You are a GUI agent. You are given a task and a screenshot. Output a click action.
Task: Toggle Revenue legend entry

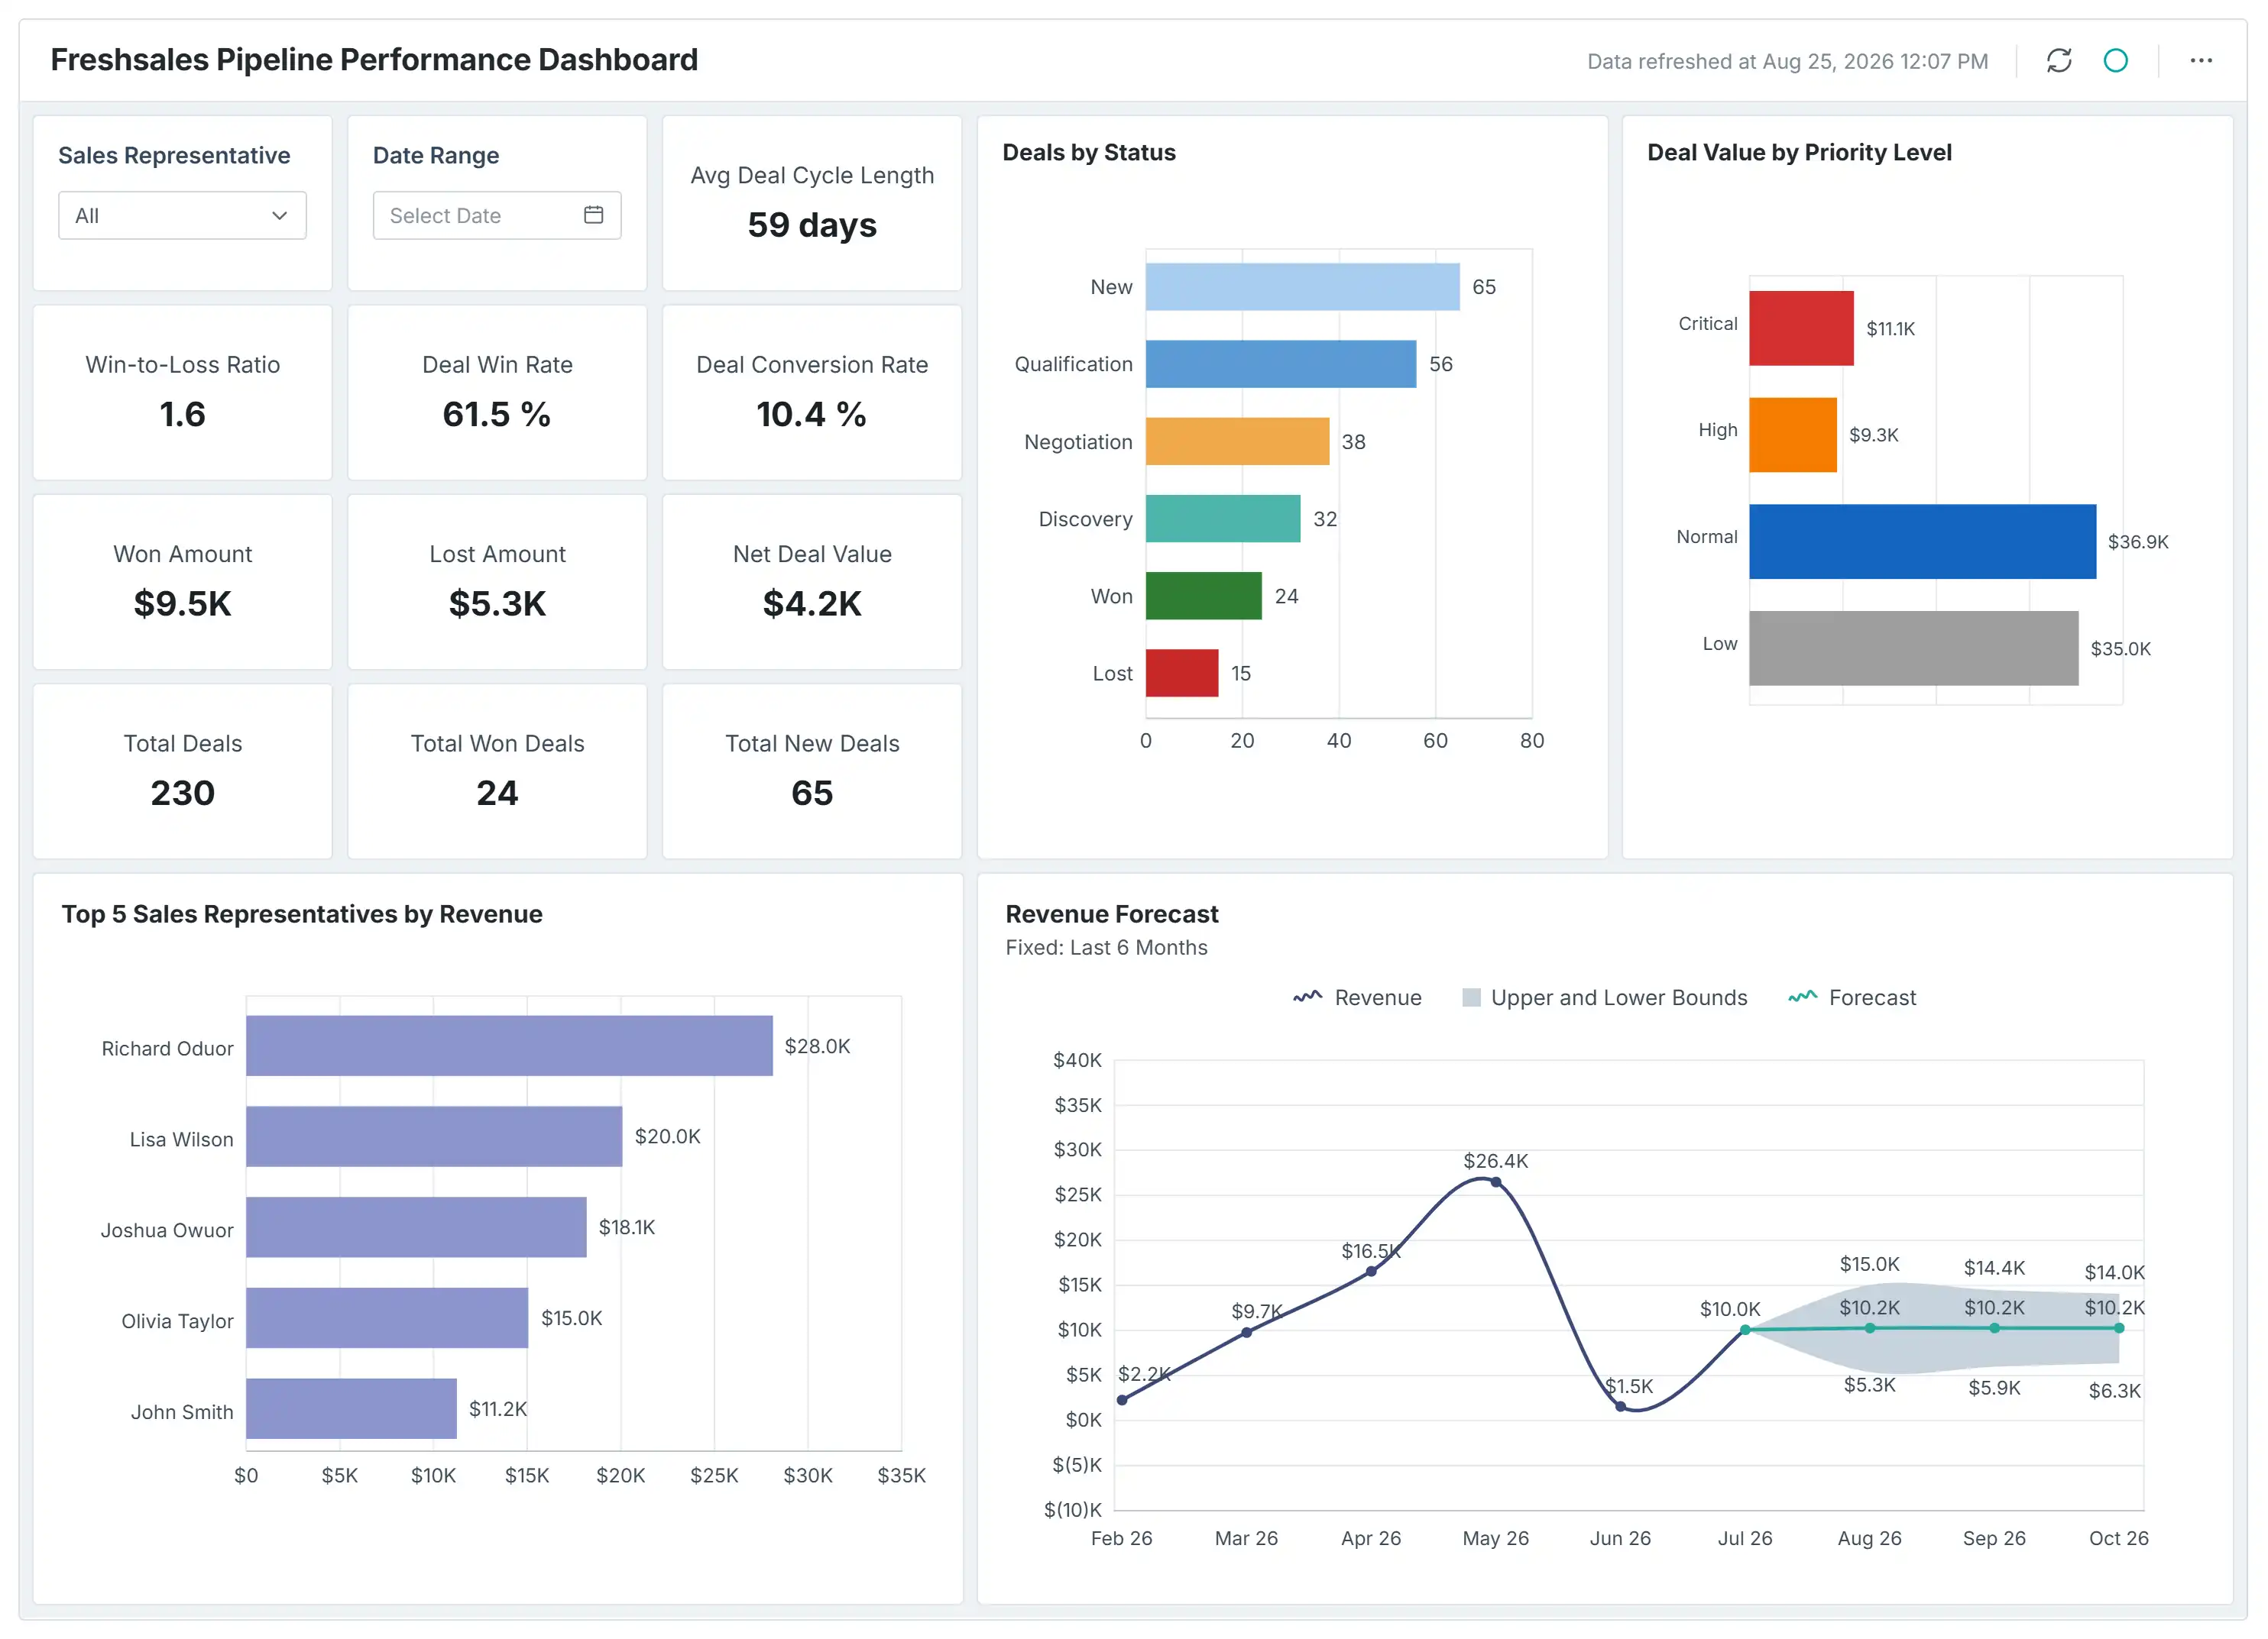click(1357, 997)
